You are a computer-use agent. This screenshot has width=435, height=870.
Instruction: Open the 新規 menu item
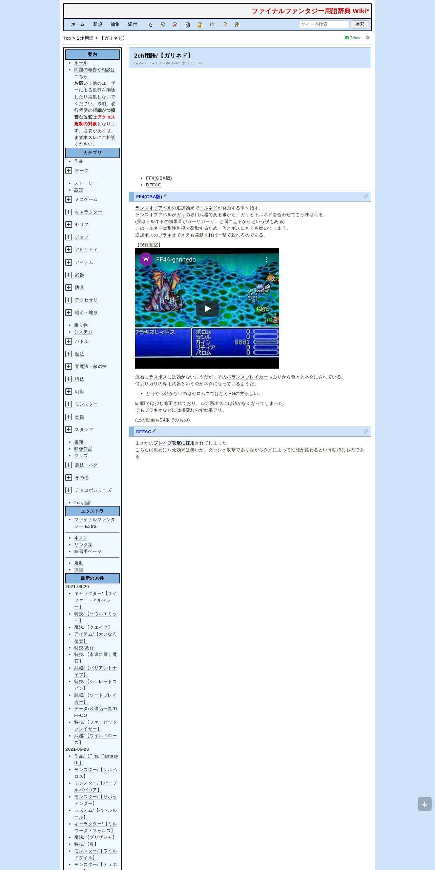pos(98,24)
